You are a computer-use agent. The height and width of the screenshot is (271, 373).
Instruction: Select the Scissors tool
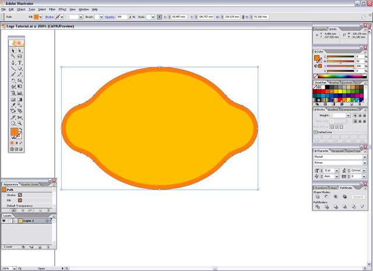tap(20, 118)
